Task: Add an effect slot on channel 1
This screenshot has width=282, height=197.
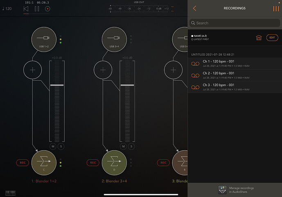Action: point(32,69)
